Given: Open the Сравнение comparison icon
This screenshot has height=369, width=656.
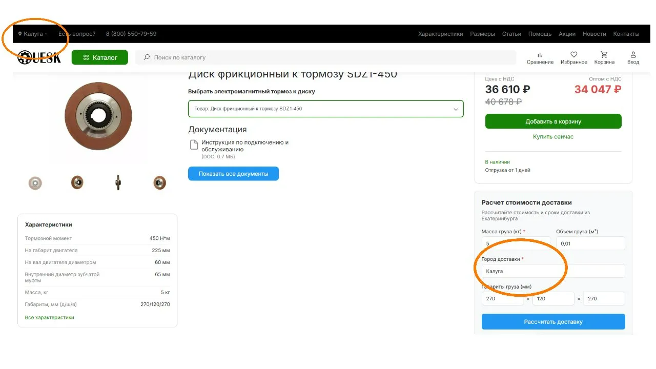Looking at the screenshot, I should (540, 55).
